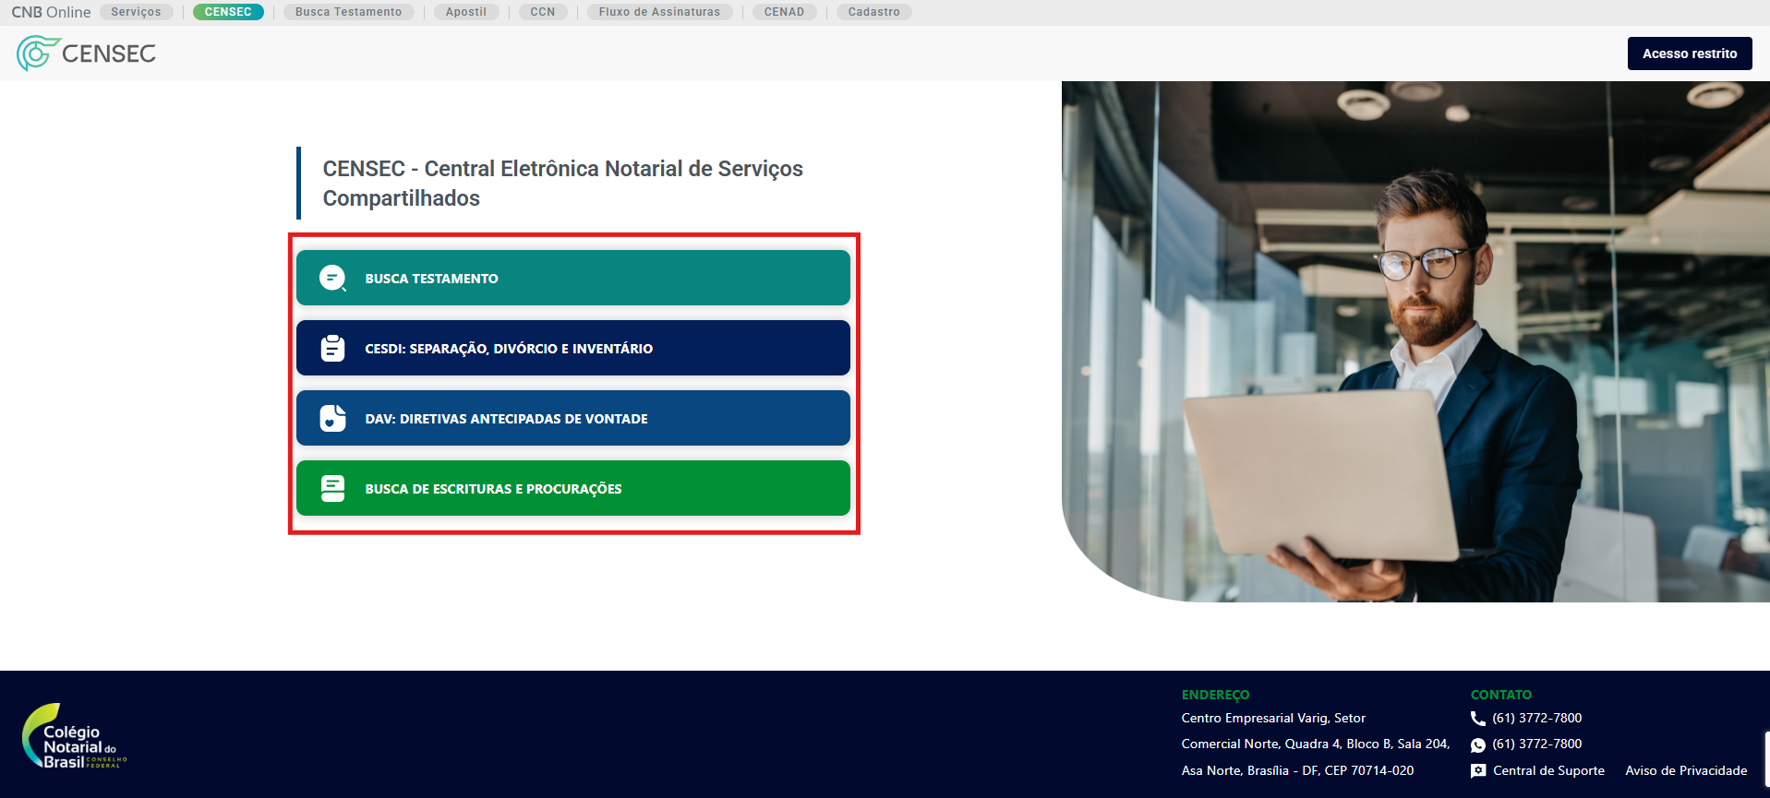This screenshot has width=1770, height=798.
Task: Click the CENSEC Central Eletrônica Notarial heading
Action: pos(562,183)
